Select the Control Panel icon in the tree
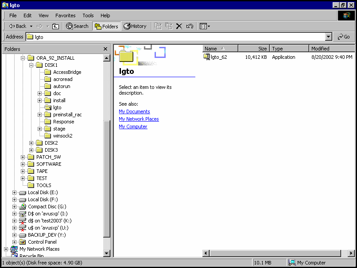This screenshot has height=268, width=357. 22,242
